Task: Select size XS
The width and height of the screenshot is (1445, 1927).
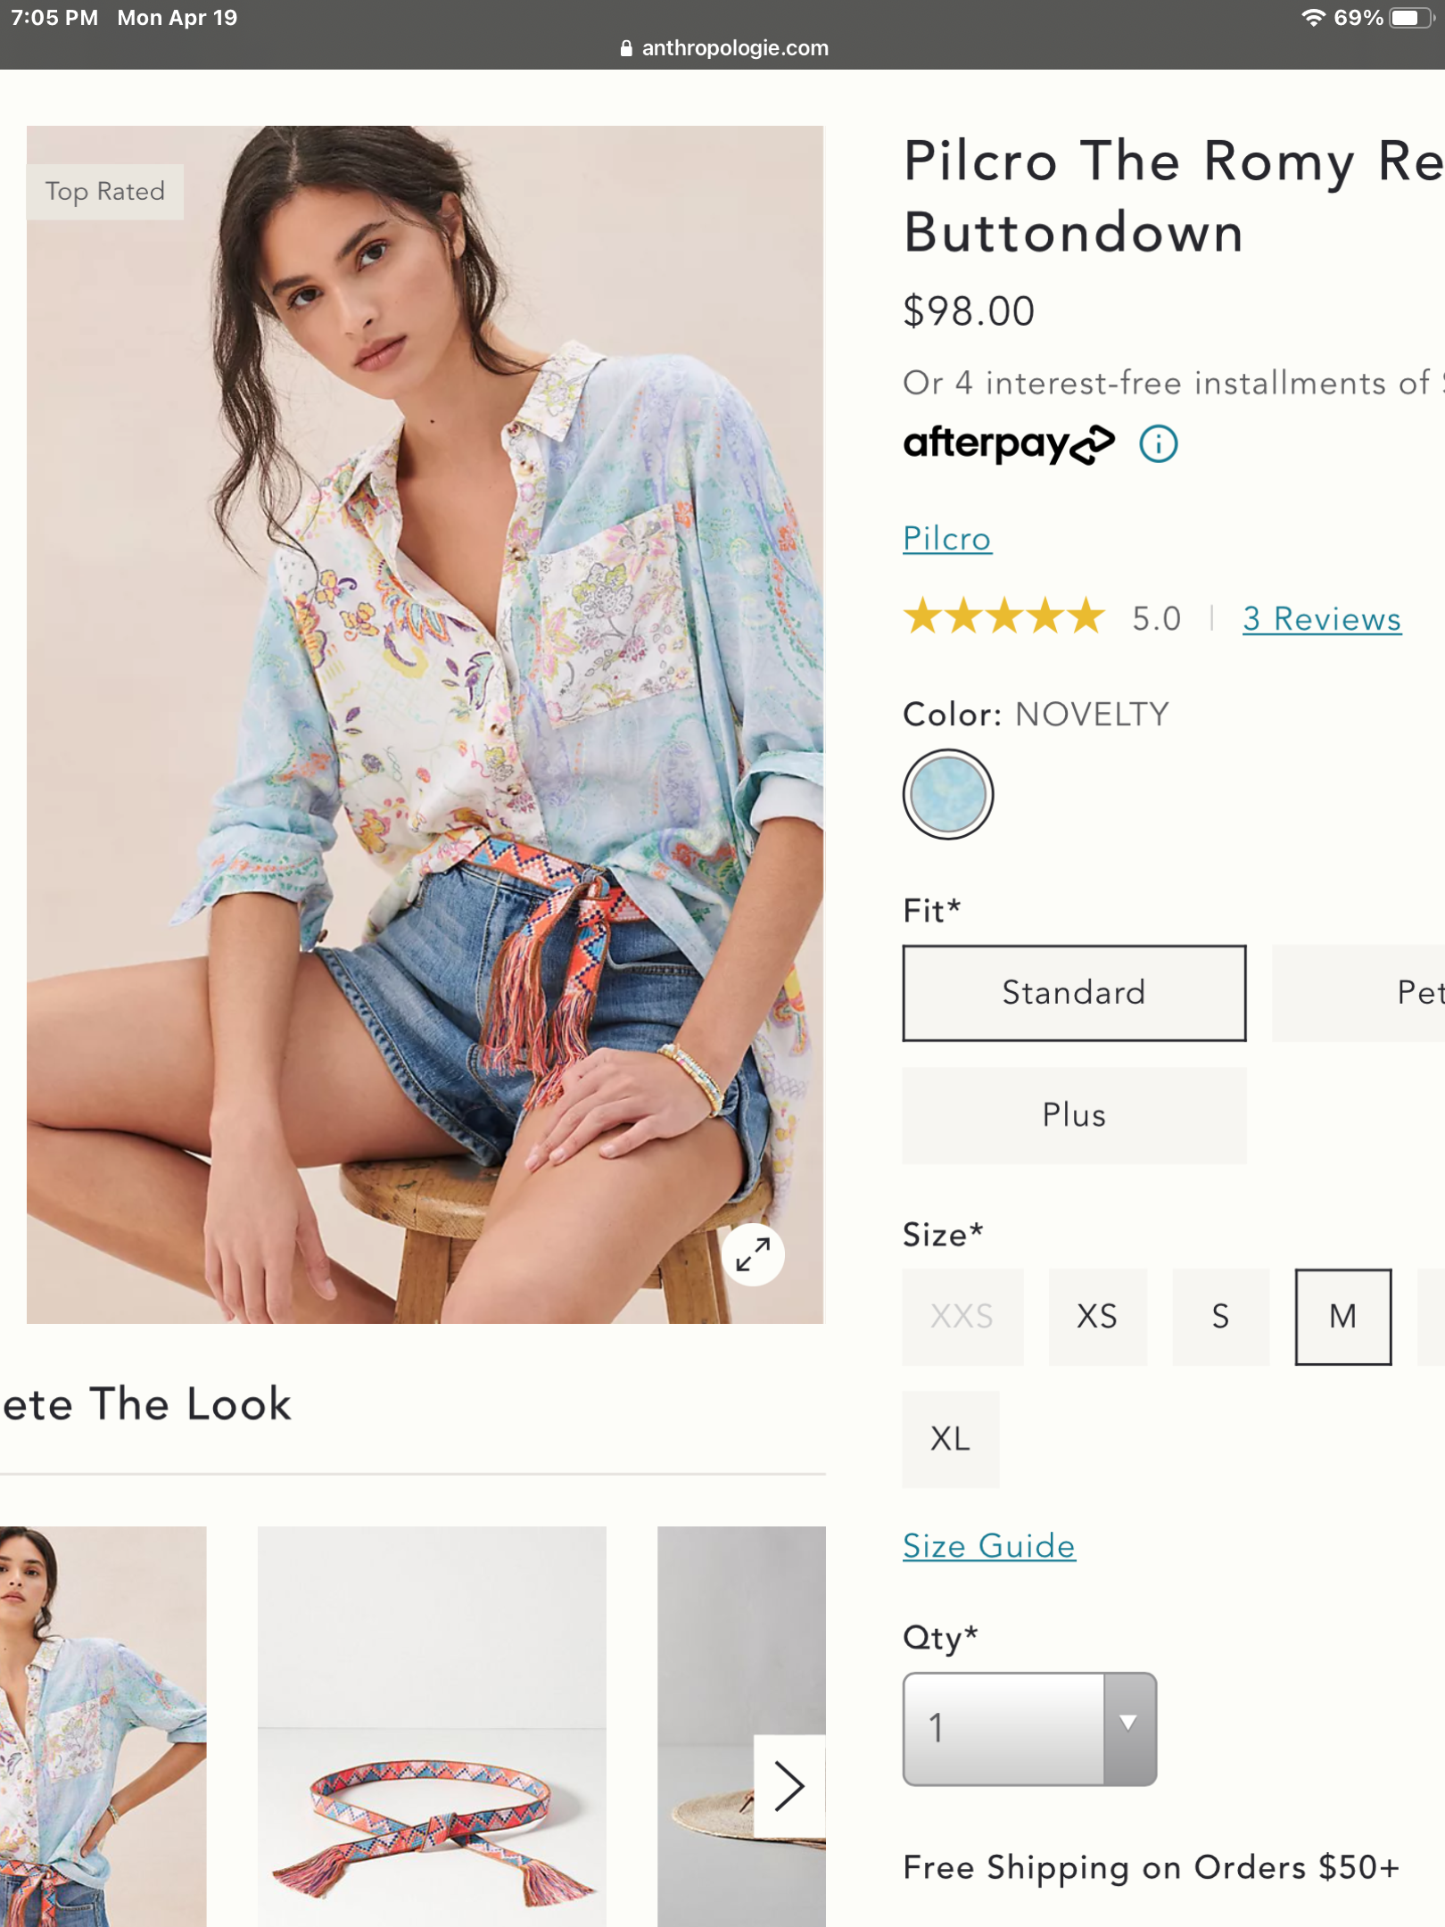Action: click(x=1097, y=1317)
